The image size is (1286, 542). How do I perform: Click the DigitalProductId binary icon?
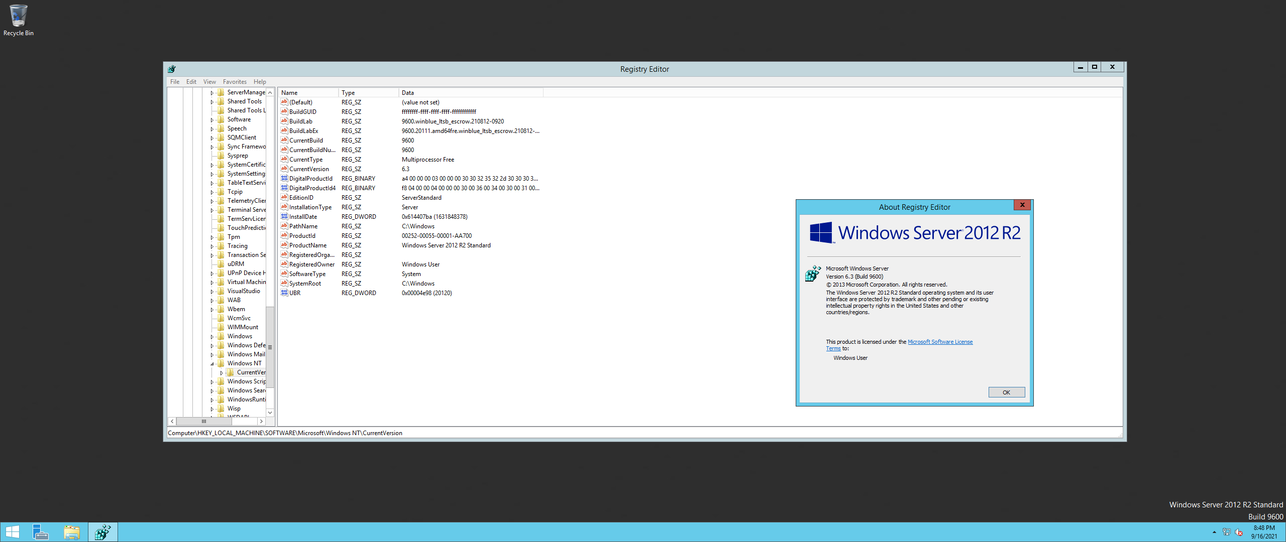click(x=284, y=178)
